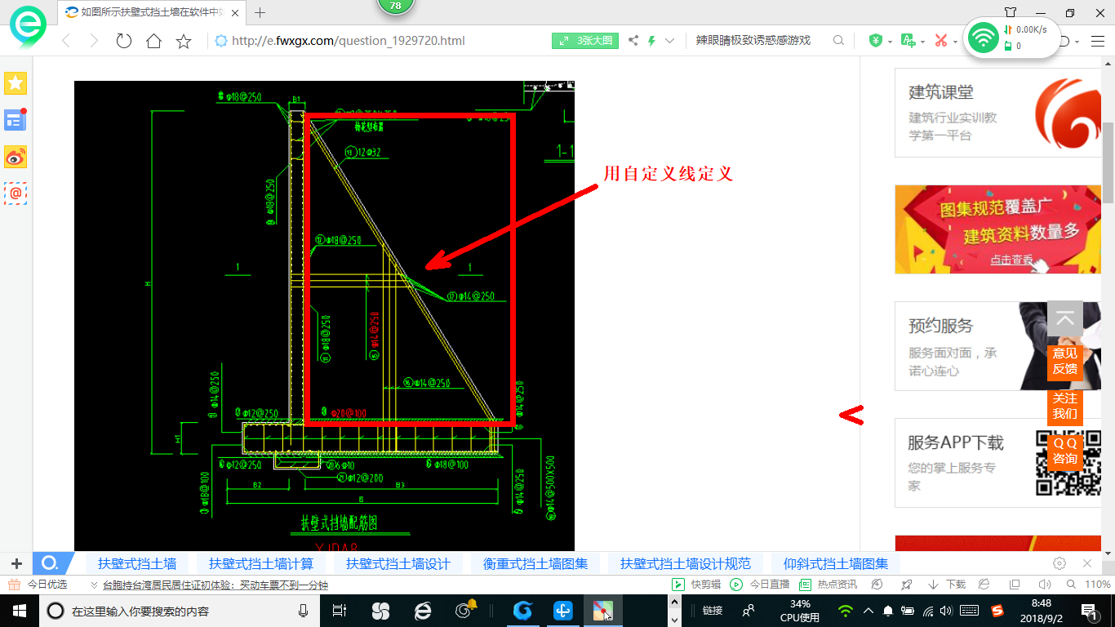Click the skin T-shirt icon
Image resolution: width=1115 pixels, height=627 pixels.
pyautogui.click(x=1011, y=12)
